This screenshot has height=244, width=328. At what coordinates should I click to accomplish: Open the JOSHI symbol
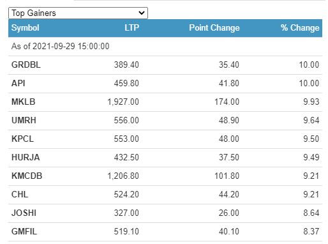coord(24,213)
